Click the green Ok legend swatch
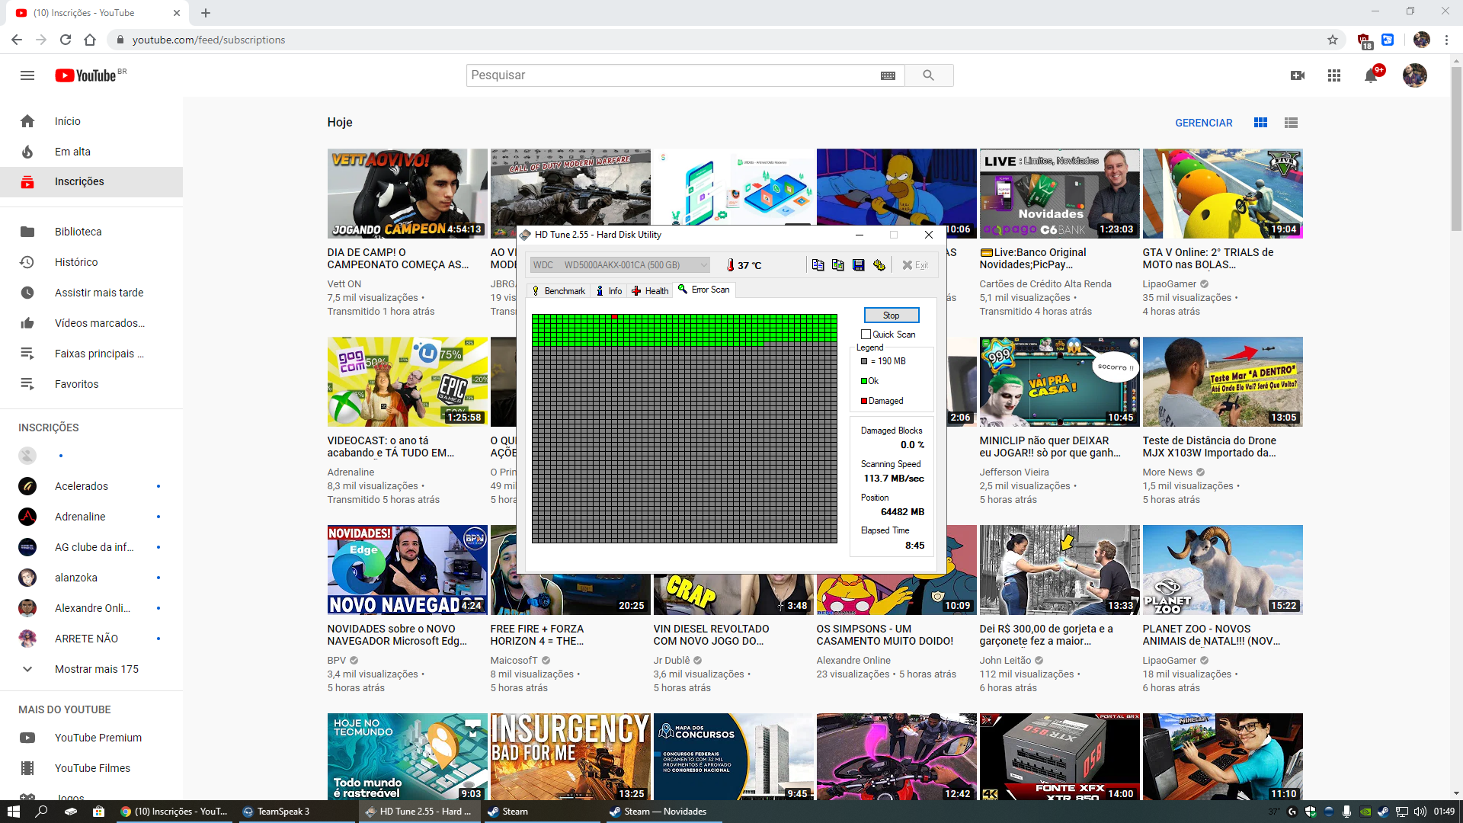Image resolution: width=1463 pixels, height=823 pixels. coord(864,381)
